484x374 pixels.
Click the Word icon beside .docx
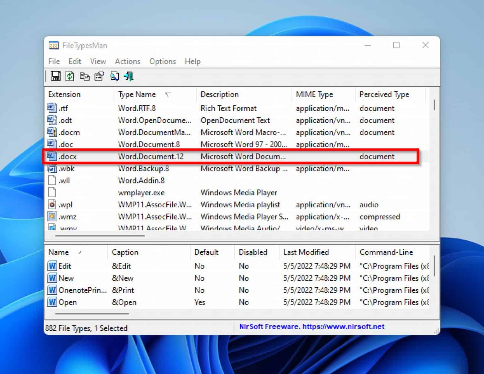click(x=52, y=156)
